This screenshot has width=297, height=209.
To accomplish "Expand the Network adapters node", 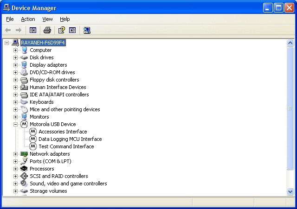I will click(15, 154).
